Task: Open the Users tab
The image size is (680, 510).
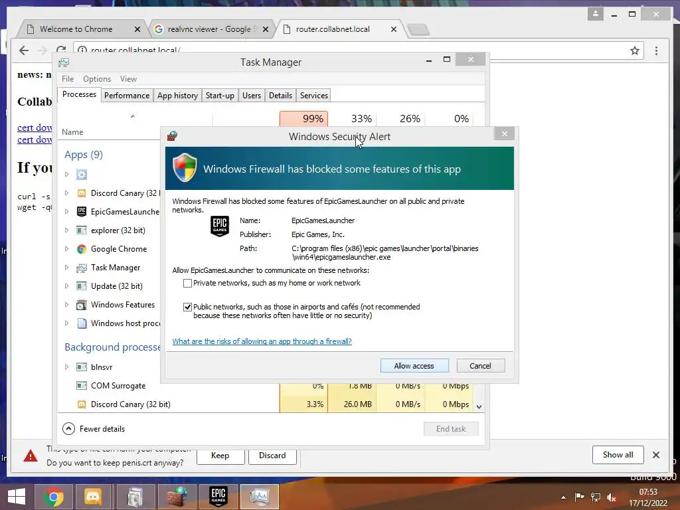Action: pyautogui.click(x=252, y=96)
